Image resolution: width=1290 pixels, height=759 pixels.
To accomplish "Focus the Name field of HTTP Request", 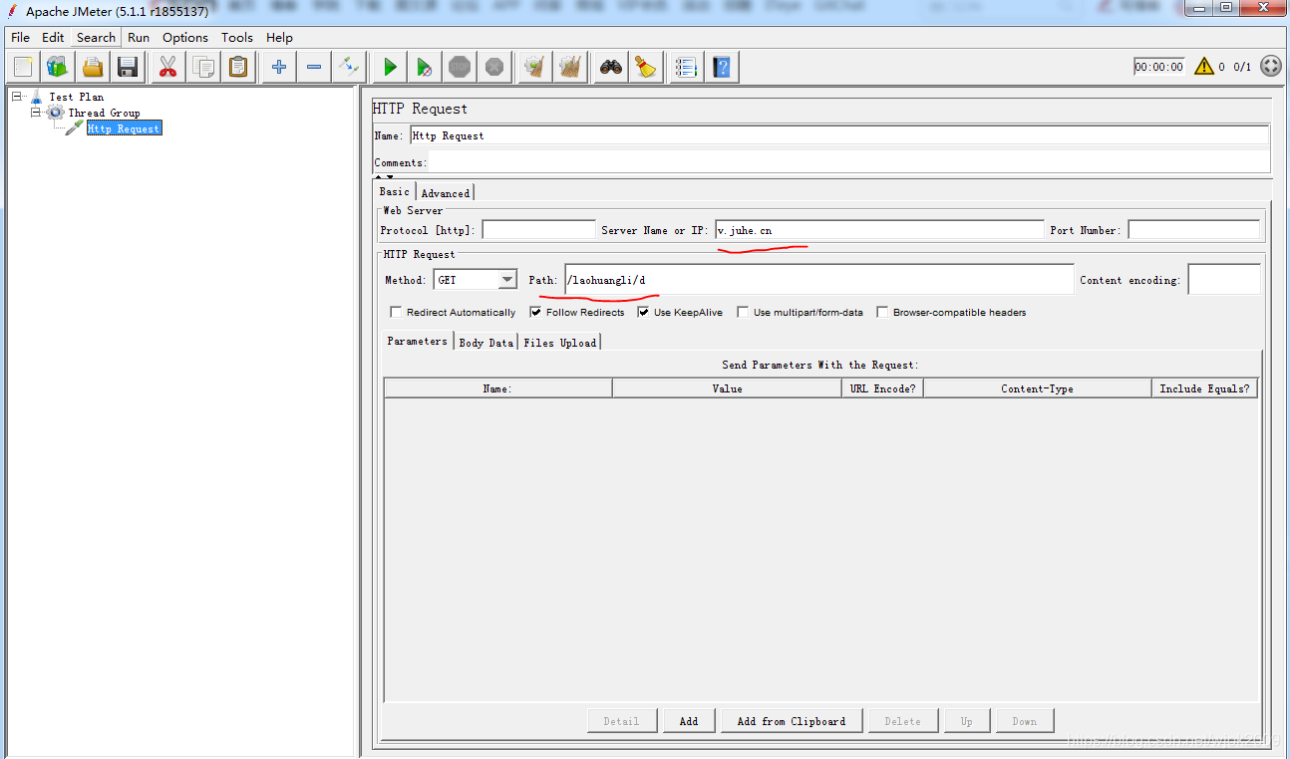I will pos(839,135).
